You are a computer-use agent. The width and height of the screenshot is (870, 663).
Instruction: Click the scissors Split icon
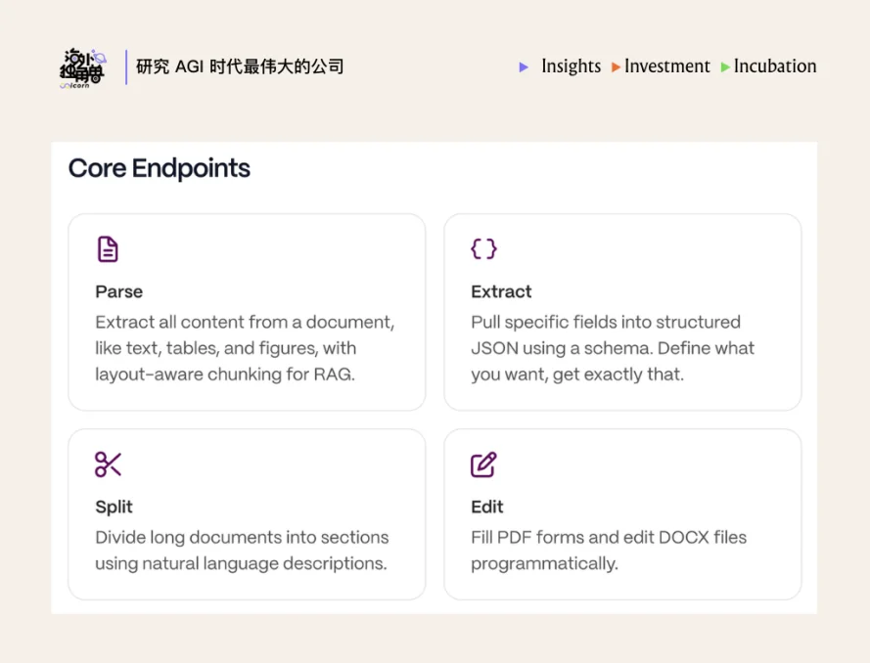tap(108, 464)
